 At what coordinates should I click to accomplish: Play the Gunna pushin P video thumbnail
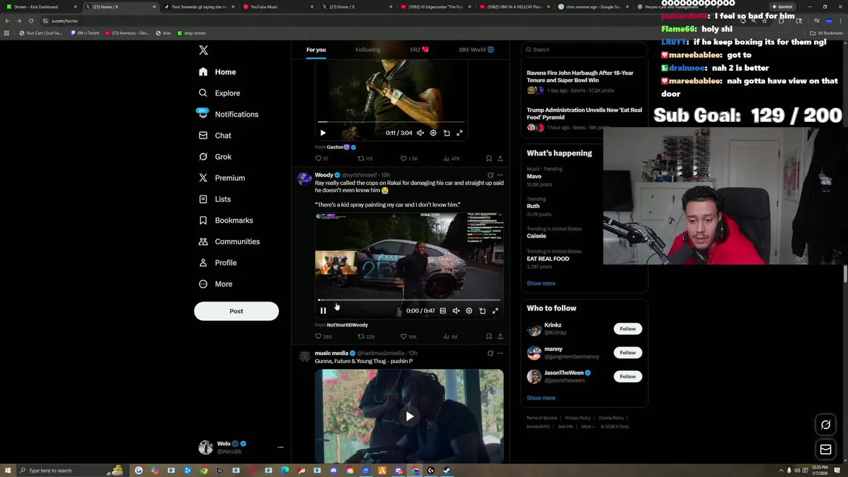pyautogui.click(x=409, y=416)
